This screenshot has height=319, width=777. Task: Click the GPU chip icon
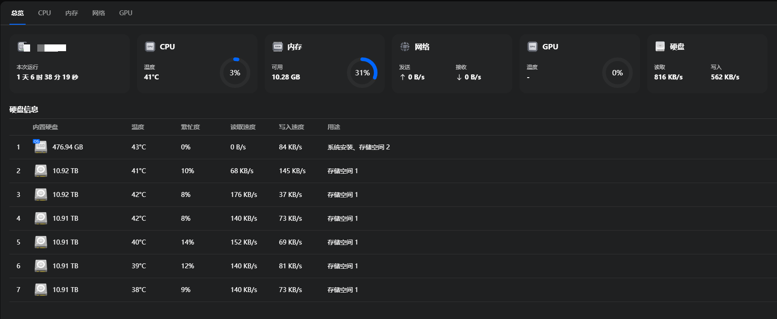tap(533, 47)
